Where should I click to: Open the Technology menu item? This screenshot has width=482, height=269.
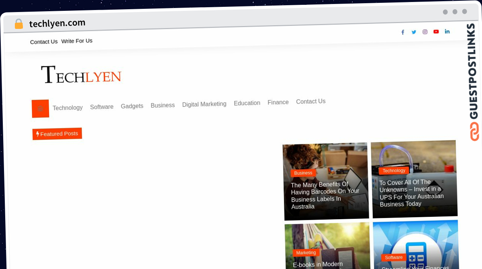tap(67, 108)
